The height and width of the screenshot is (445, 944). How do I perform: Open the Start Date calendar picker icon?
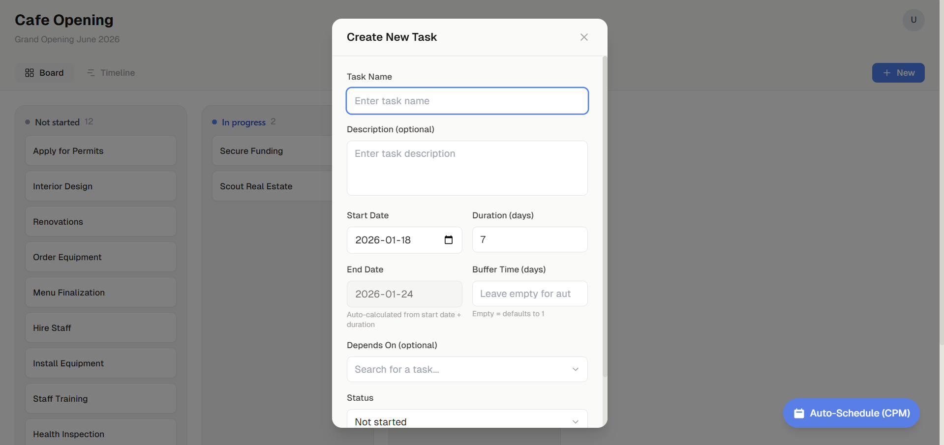coord(449,240)
